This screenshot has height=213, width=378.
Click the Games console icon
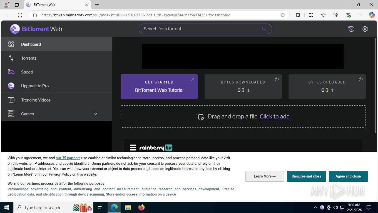coord(11,114)
